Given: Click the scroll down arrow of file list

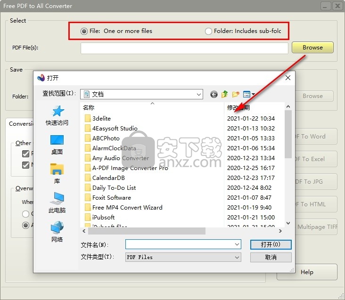Looking at the screenshot, I should pyautogui.click(x=288, y=223).
